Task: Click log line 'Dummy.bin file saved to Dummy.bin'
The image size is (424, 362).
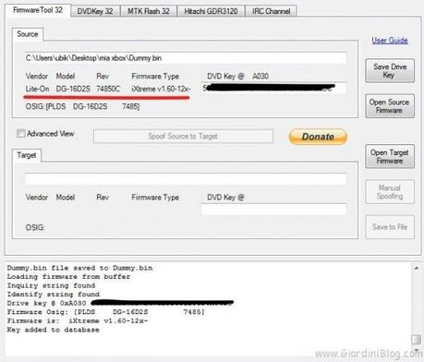Action: click(x=79, y=268)
